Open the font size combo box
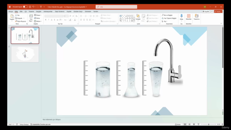Image resolution: width=231 pixels, height=130 pixels. 66,16
